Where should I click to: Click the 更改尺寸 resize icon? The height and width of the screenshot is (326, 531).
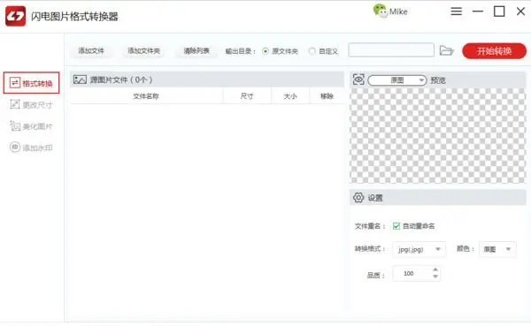point(14,104)
